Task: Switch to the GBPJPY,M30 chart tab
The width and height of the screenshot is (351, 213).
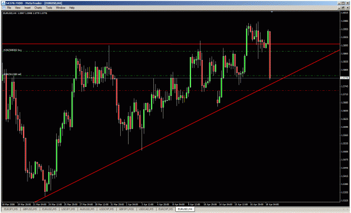Action: click(x=126, y=209)
